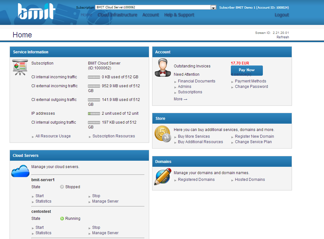This screenshot has width=324, height=239.
Task: Click the bmit-server1 server name
Action: click(43, 180)
